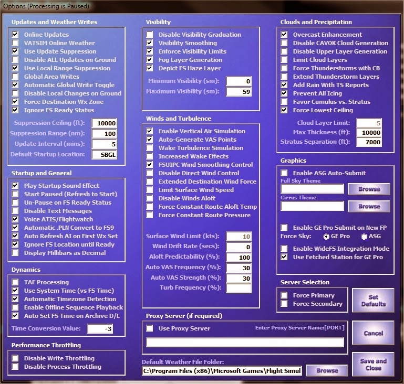This screenshot has width=404, height=384.
Task: Edit Time Conversion Value field
Action: click(x=100, y=329)
